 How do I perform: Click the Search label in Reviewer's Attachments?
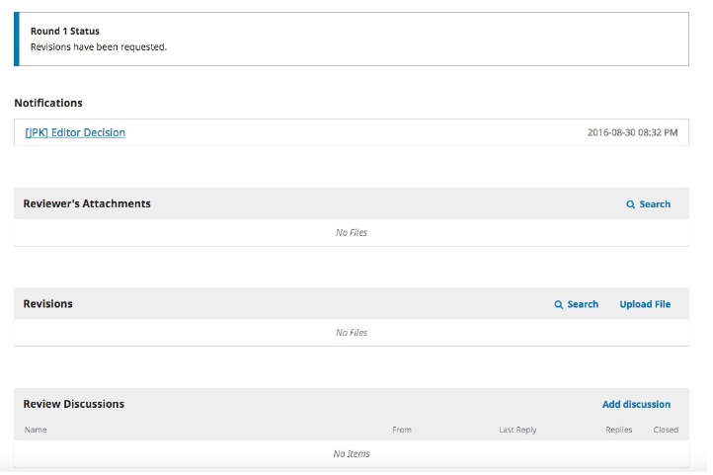click(x=655, y=204)
